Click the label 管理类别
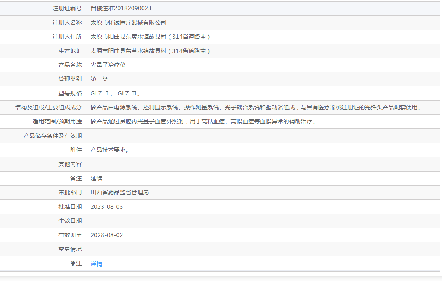Screen dimensions: 442x281 pyautogui.click(x=70, y=79)
